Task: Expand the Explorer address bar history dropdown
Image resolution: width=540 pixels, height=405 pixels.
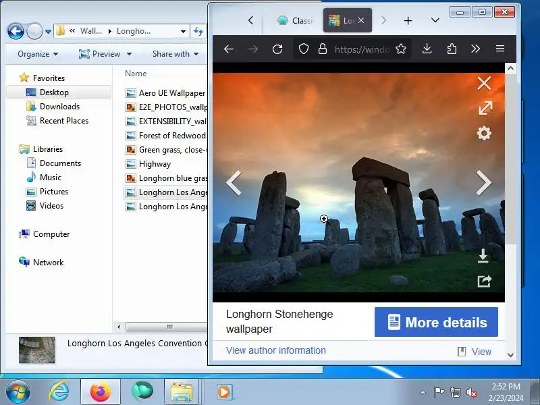Action: click(x=183, y=31)
